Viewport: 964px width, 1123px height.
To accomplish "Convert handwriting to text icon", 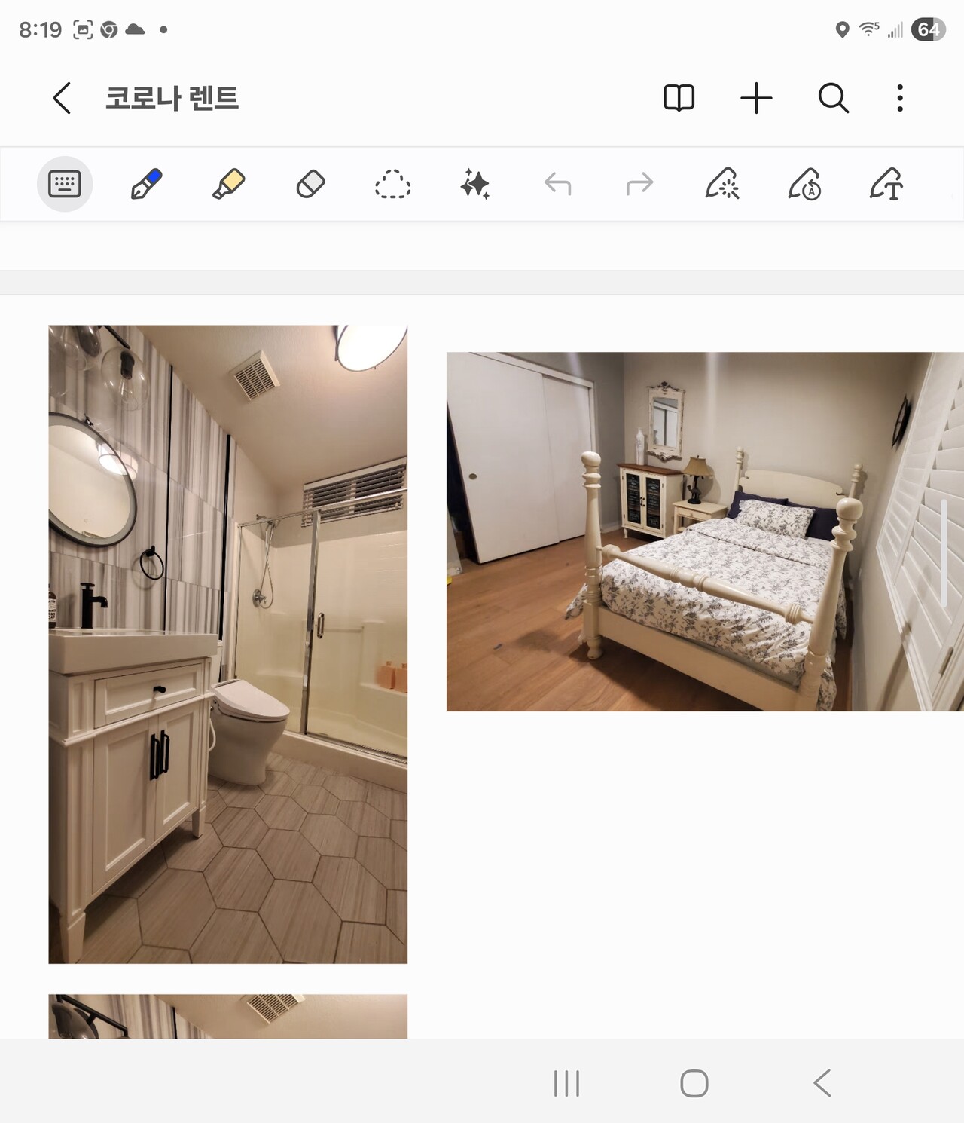I will click(886, 184).
